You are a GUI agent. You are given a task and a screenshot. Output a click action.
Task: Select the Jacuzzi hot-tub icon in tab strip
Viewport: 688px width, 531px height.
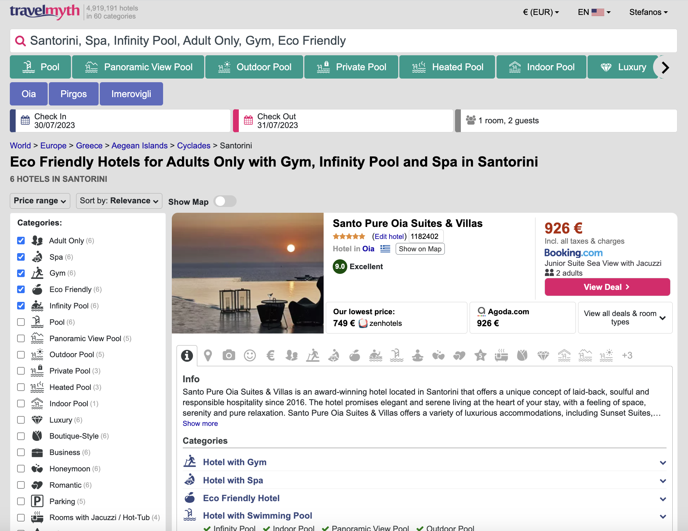coord(501,355)
